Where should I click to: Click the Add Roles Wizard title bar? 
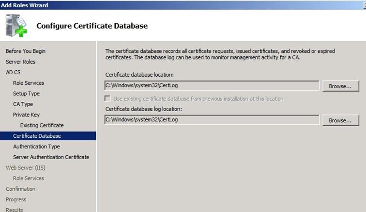click(x=183, y=5)
